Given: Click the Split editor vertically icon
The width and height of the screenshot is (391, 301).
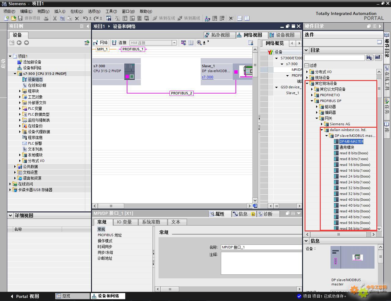Looking at the screenshot, I should [247, 18].
